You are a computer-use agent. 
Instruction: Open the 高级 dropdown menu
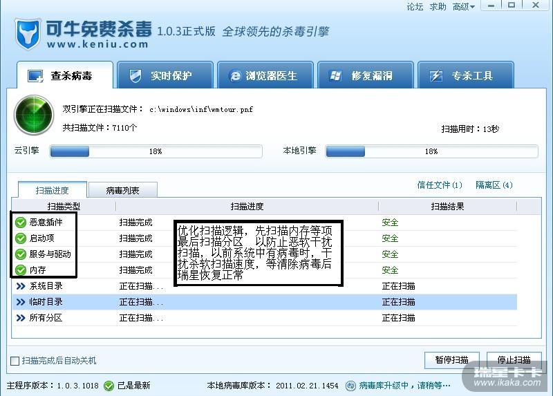(x=463, y=7)
